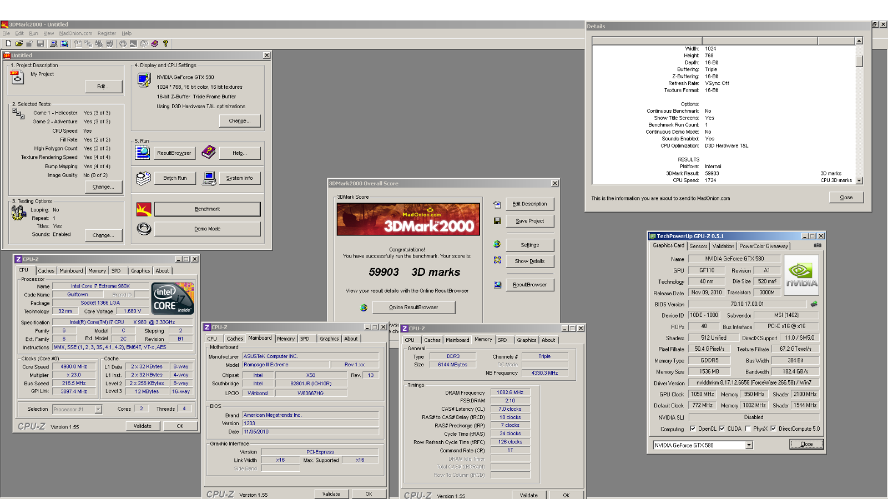Click the globe icon beside Online ResultBrowser
Screen dimensions: 888x499
pos(364,308)
